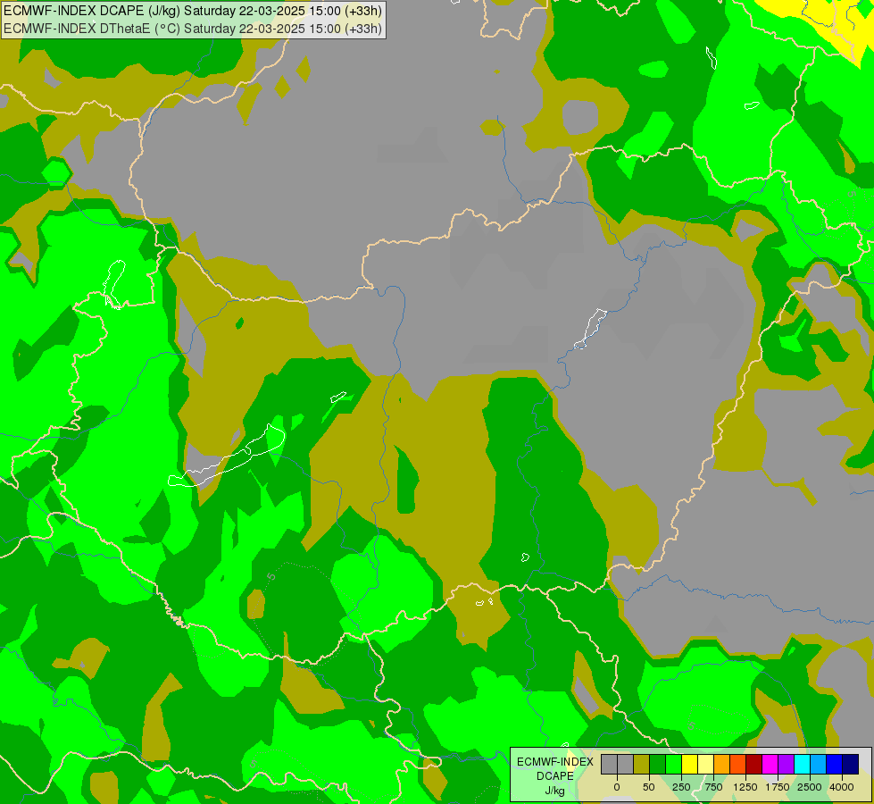The image size is (874, 804).
Task: Select the purple legend swatch
Action: tap(787, 764)
